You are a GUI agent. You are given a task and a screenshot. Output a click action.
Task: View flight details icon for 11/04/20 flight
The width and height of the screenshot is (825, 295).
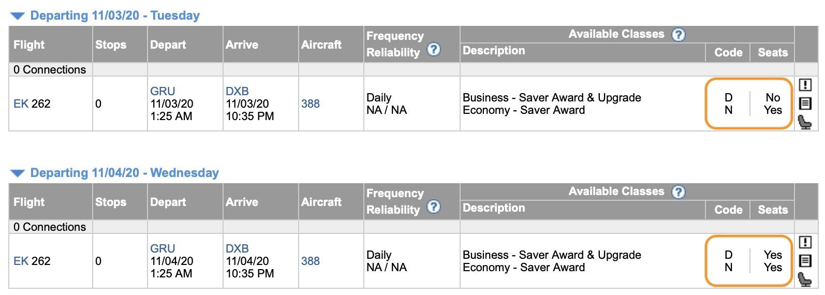805,261
